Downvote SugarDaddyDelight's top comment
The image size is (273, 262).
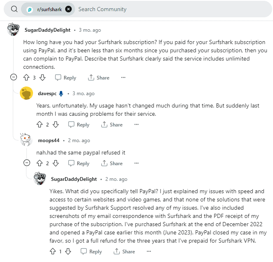point(42,77)
